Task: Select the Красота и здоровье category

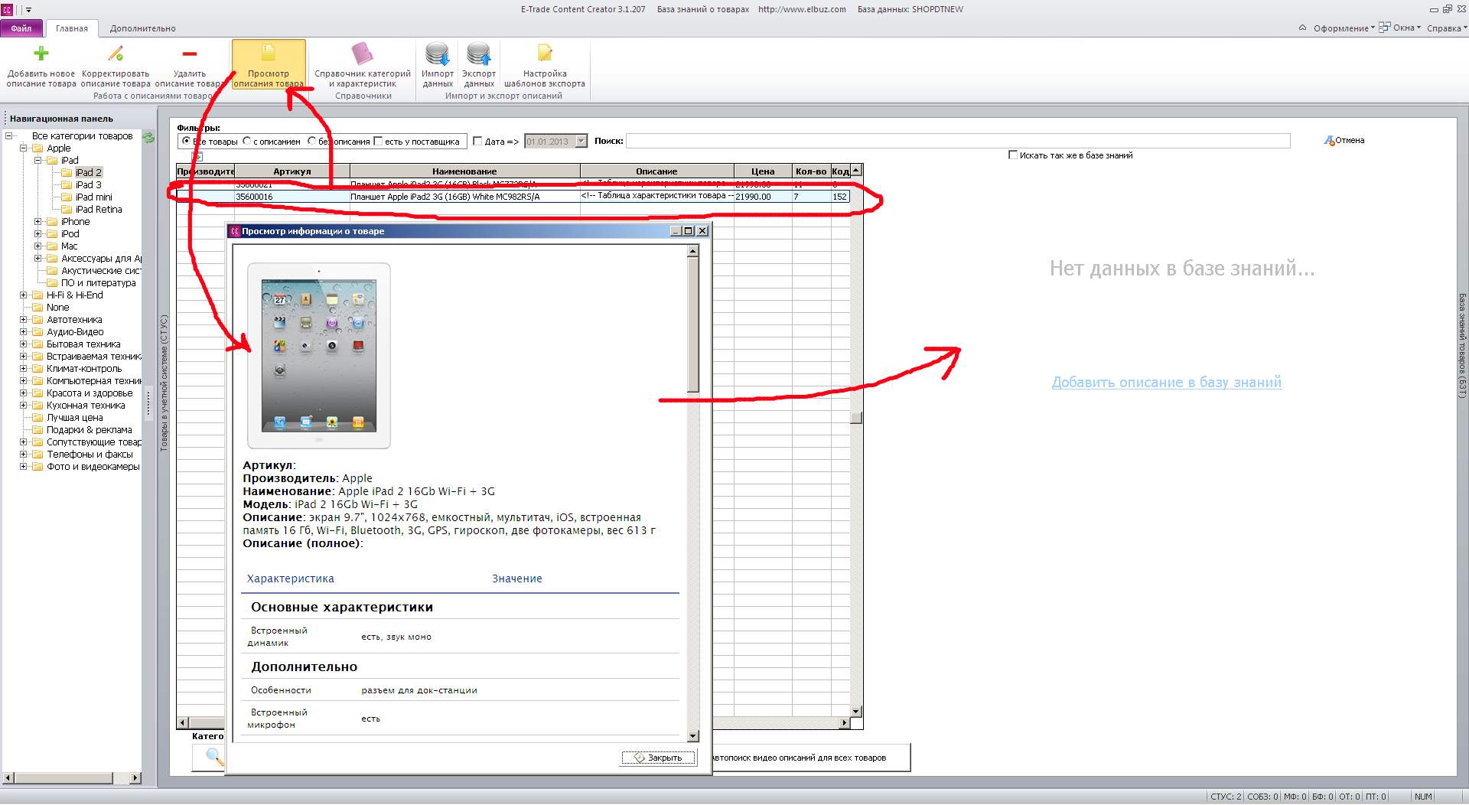Action: click(90, 393)
